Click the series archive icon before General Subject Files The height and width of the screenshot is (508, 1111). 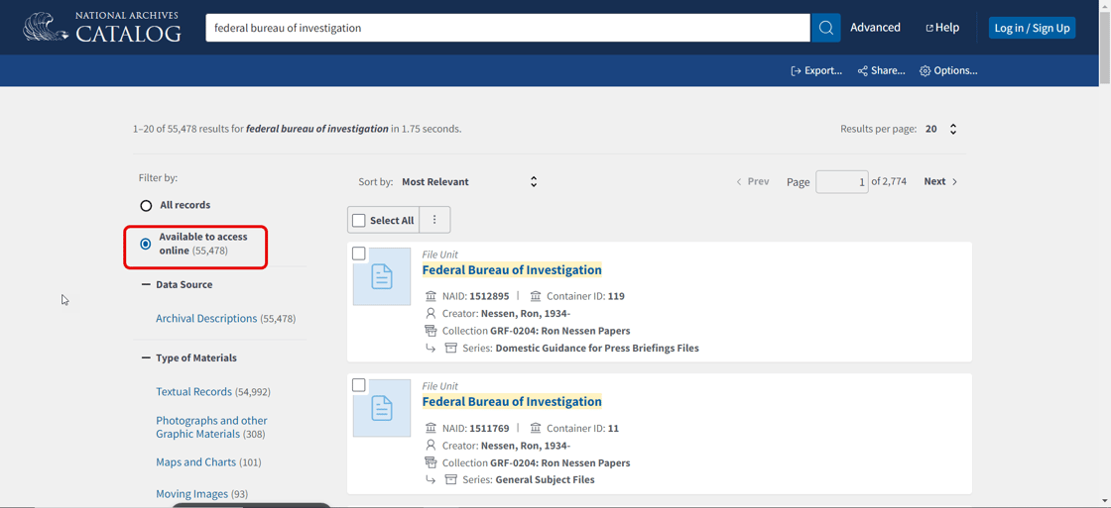pyautogui.click(x=451, y=479)
